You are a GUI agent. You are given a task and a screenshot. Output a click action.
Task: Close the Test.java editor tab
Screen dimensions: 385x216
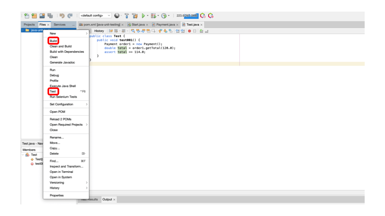click(x=201, y=25)
